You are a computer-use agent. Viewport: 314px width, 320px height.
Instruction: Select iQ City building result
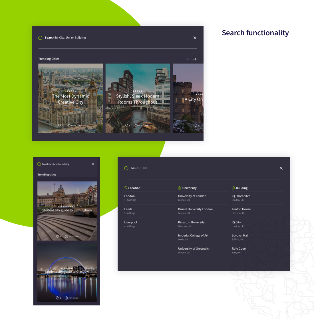click(x=257, y=224)
